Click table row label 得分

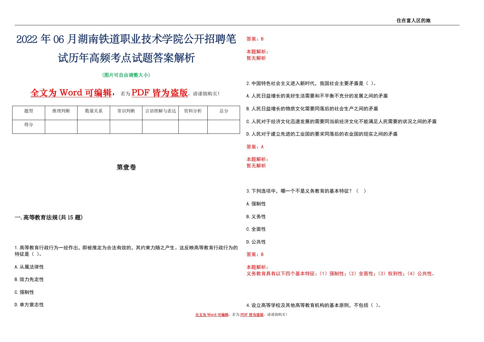(29, 125)
